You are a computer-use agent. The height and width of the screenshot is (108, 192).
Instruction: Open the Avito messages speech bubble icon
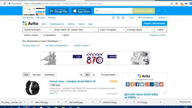pyautogui.click(x=113, y=17)
